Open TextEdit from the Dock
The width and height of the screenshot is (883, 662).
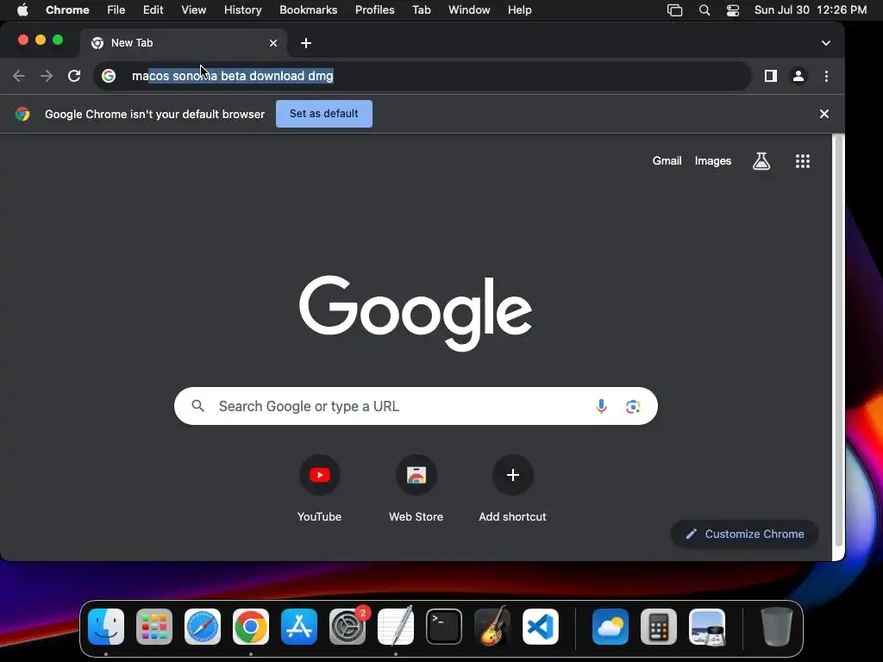pos(396,627)
